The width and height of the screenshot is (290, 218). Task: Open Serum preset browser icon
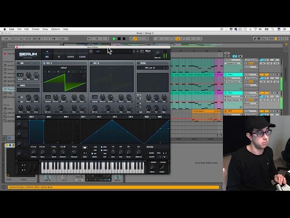(142, 51)
